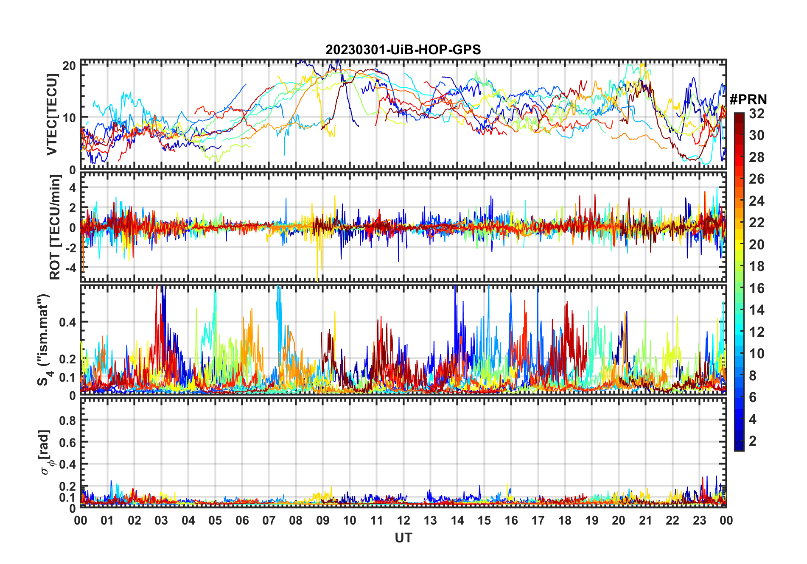The height and width of the screenshot is (564, 807).
Task: Click colorbar tick label 18
Action: click(757, 266)
